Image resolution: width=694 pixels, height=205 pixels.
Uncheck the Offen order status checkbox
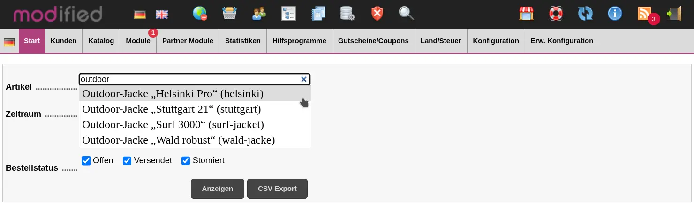[86, 161]
